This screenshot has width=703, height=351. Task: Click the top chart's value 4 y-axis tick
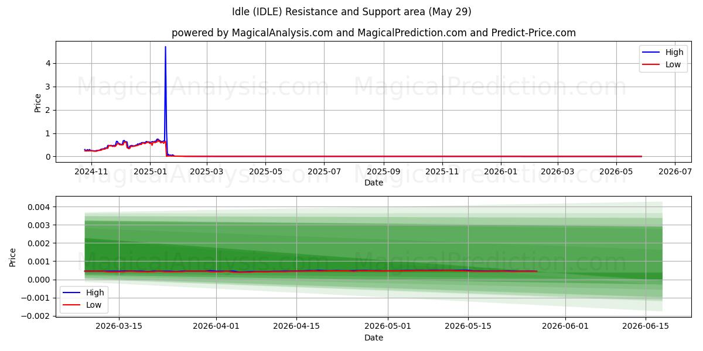tap(49, 63)
